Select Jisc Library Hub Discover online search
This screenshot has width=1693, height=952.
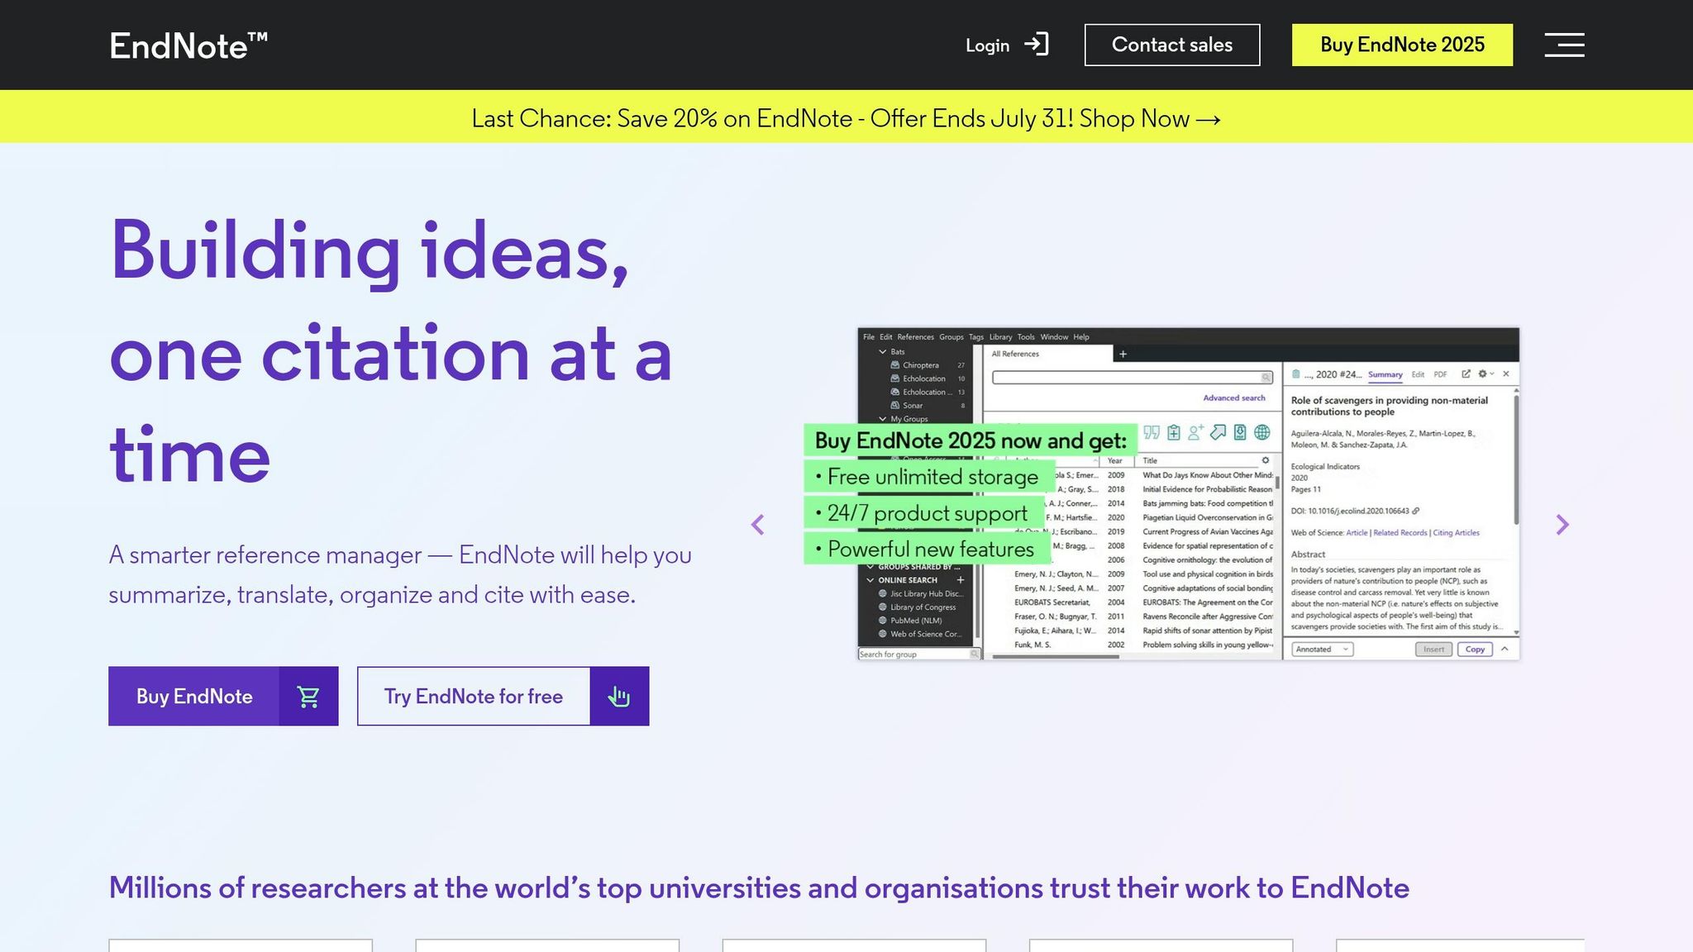point(921,594)
